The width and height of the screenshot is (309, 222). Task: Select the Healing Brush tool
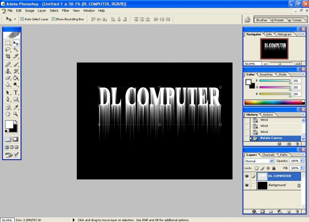pos(8,64)
